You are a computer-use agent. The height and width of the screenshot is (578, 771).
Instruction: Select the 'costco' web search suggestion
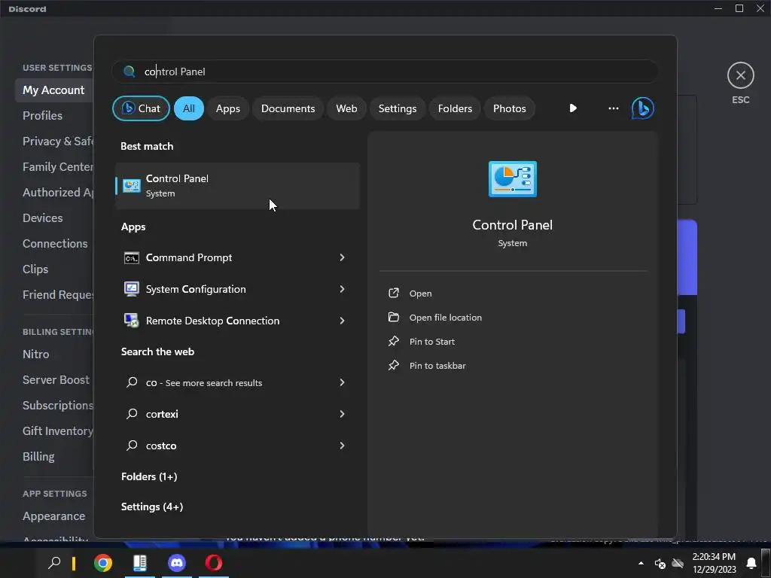pos(237,446)
